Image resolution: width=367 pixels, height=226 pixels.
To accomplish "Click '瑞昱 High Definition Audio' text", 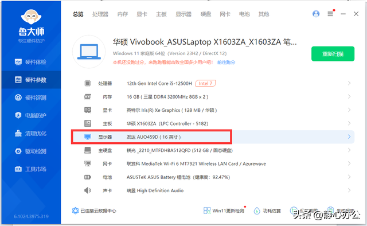I will point(155,190).
